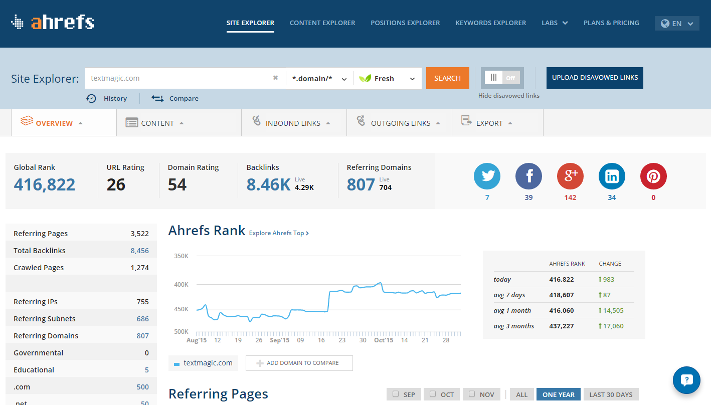Click Compare link text
The image size is (711, 405).
coord(184,99)
